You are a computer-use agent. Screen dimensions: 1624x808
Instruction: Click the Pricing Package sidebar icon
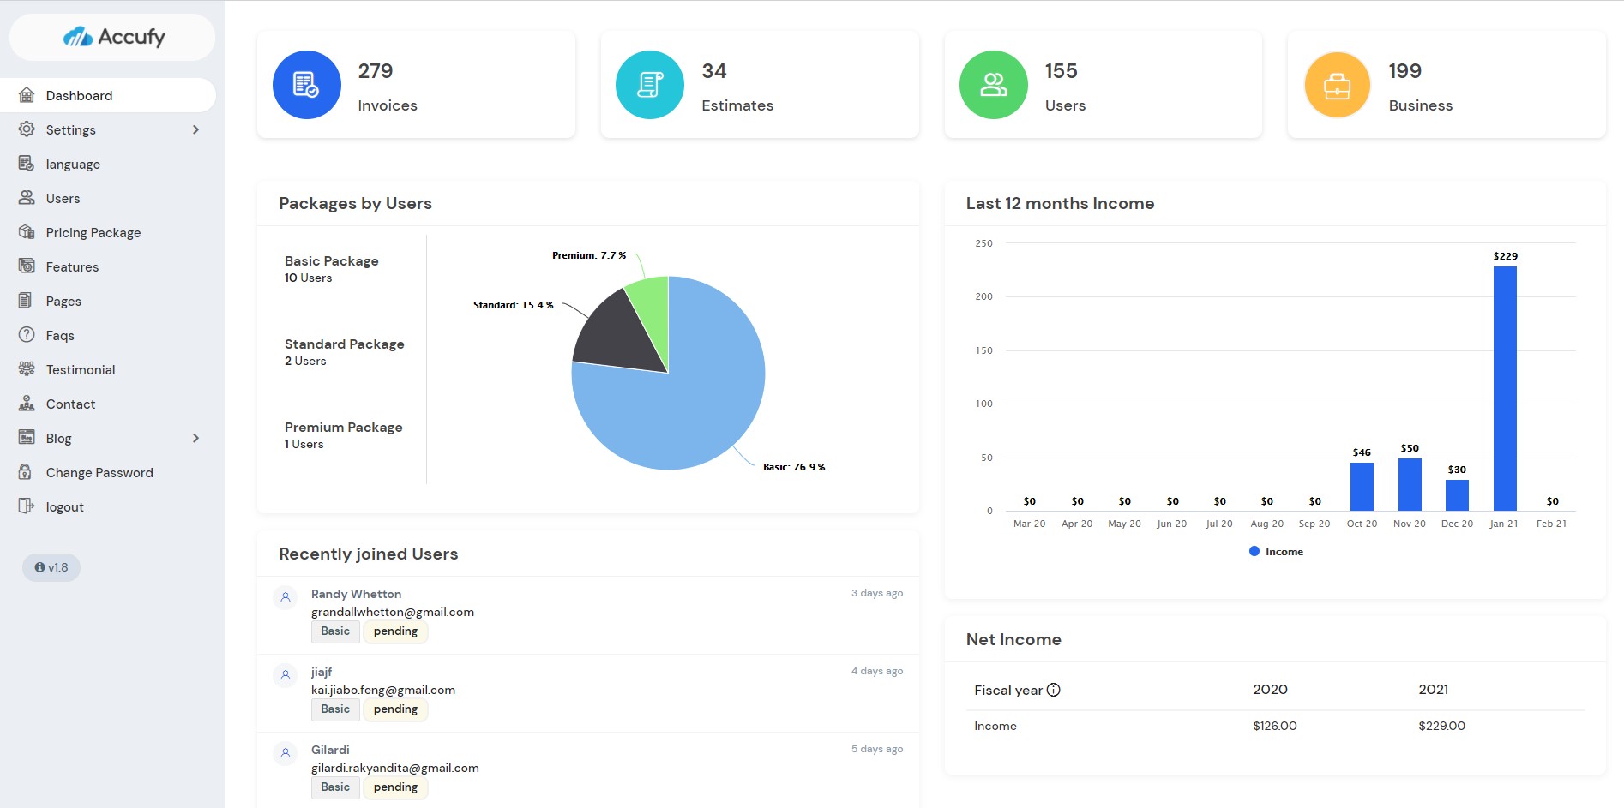click(x=27, y=232)
